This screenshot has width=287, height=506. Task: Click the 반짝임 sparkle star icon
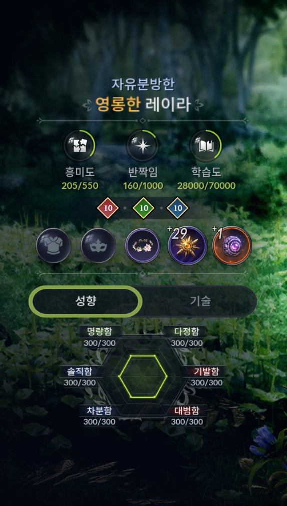(x=143, y=146)
